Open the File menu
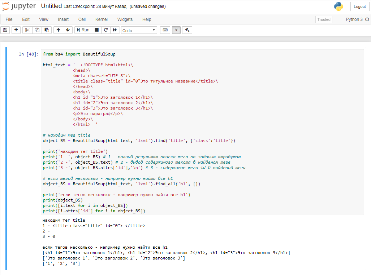 [x=9, y=19]
